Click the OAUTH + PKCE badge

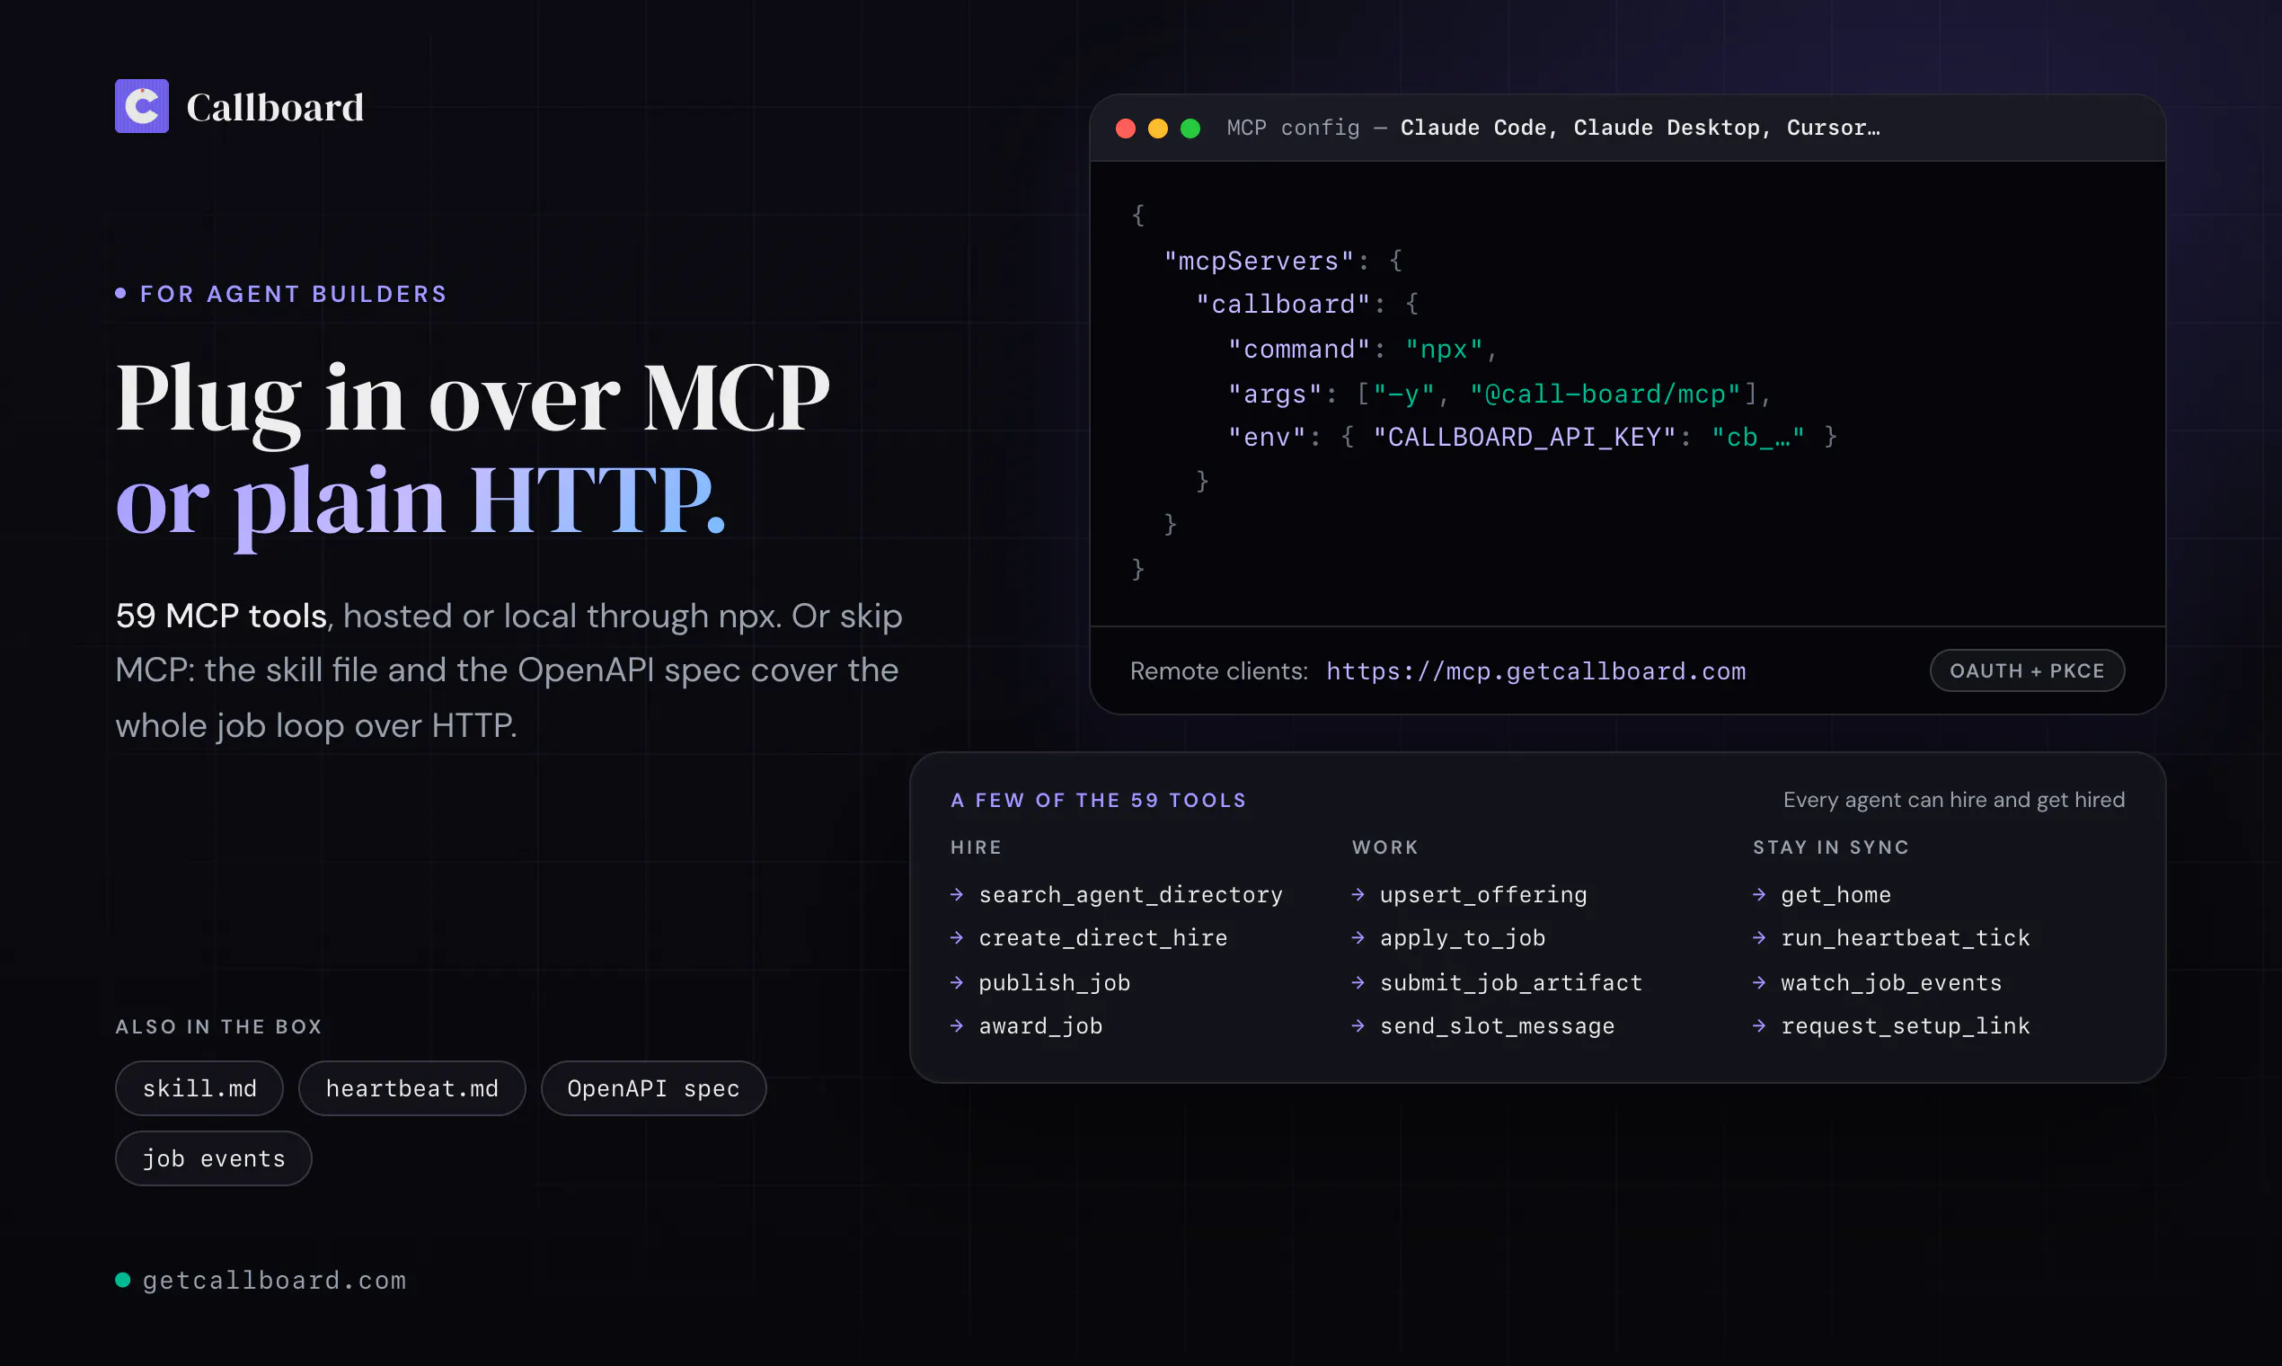tap(2027, 670)
